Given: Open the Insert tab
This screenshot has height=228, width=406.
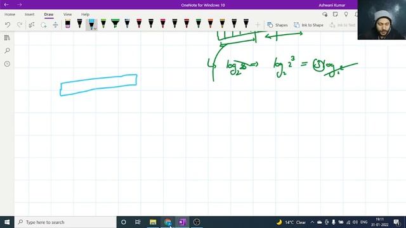Looking at the screenshot, I should (30, 15).
